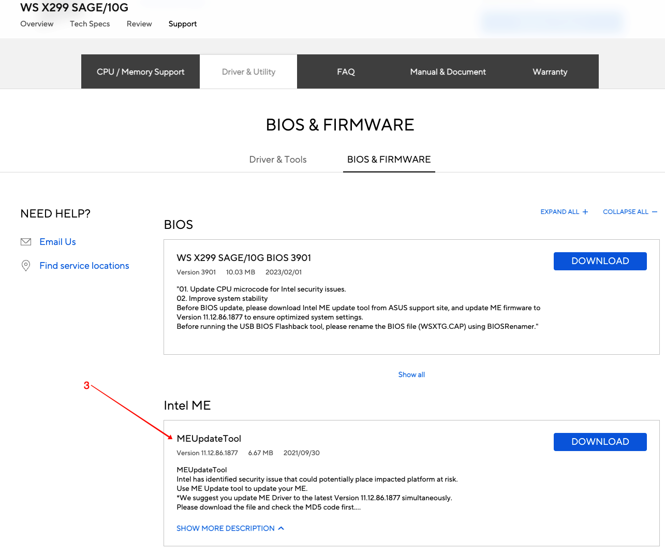Collapse description with Show More Description chevron

point(281,528)
